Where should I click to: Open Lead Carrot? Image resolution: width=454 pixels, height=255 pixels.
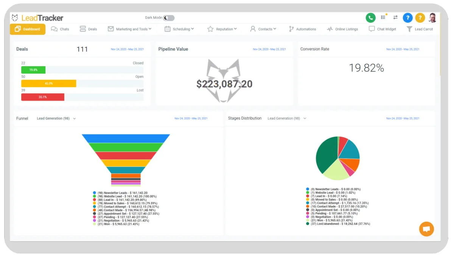tap(420, 29)
